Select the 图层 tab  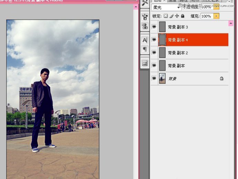(x=158, y=1)
